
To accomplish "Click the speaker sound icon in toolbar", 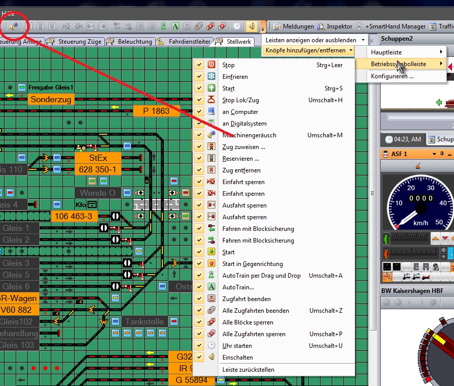I will pos(252,26).
